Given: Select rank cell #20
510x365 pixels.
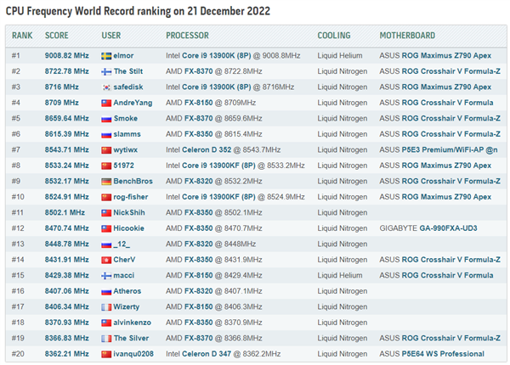Looking at the screenshot, I should coord(18,354).
